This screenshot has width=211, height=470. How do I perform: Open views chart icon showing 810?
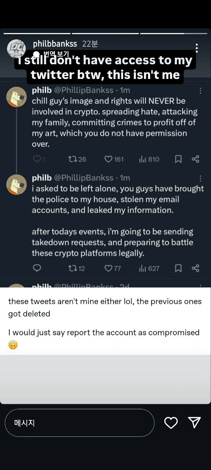[x=143, y=159]
